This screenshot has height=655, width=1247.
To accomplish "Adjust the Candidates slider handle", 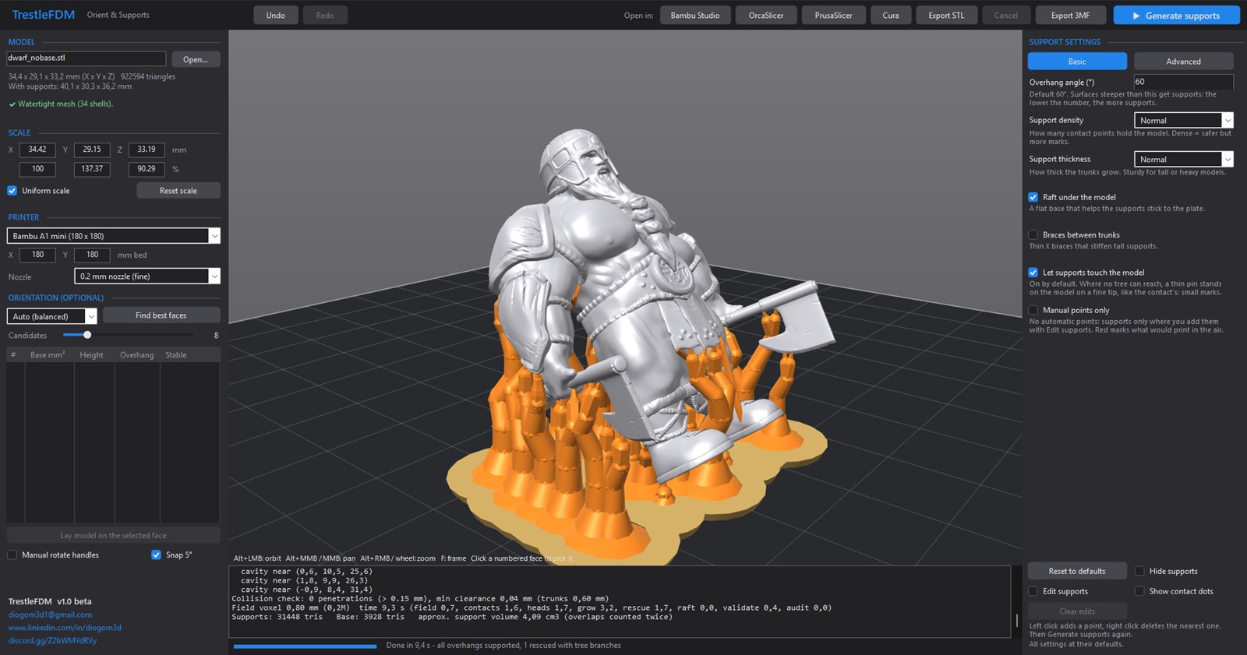I will (x=87, y=335).
